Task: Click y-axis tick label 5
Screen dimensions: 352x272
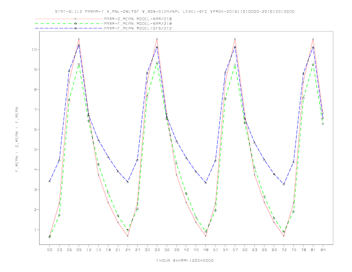Action: (x=36, y=149)
